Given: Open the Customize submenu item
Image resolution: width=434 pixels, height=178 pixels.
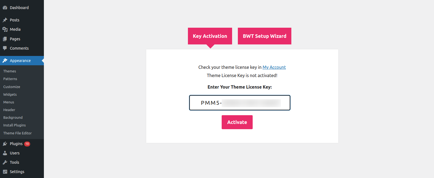Looking at the screenshot, I should tap(12, 87).
